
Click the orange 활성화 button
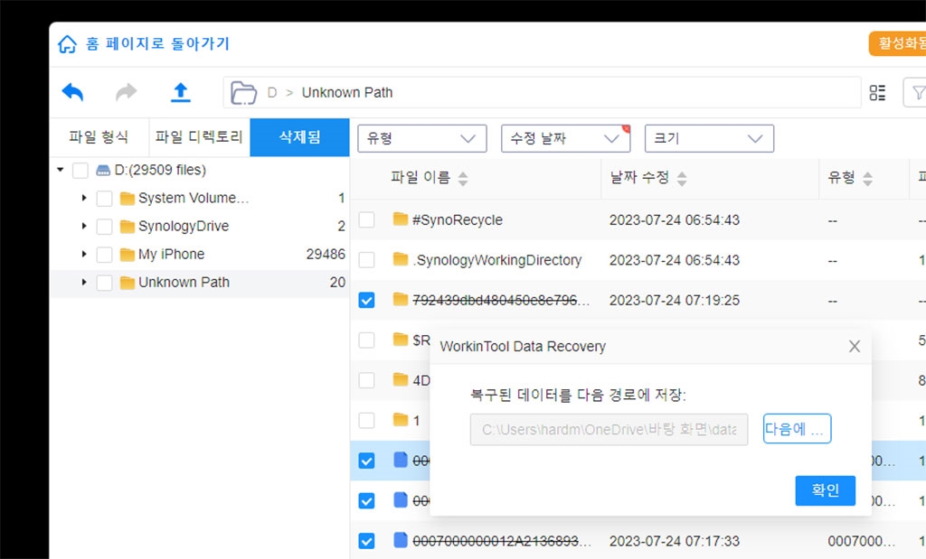[x=898, y=43]
